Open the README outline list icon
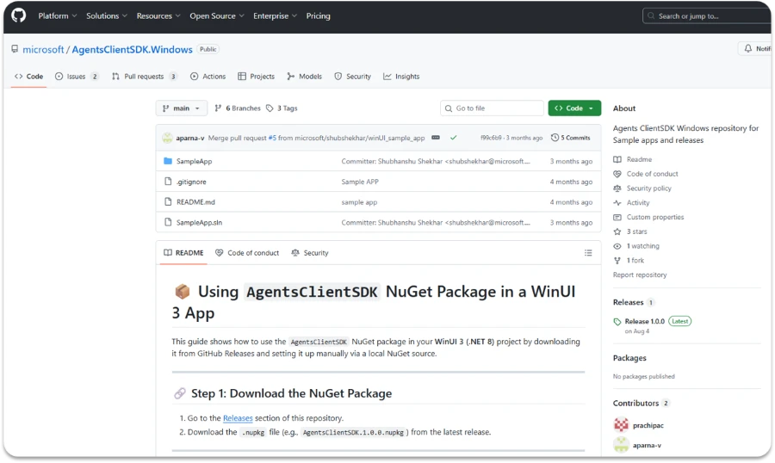The image size is (775, 463). click(x=588, y=253)
